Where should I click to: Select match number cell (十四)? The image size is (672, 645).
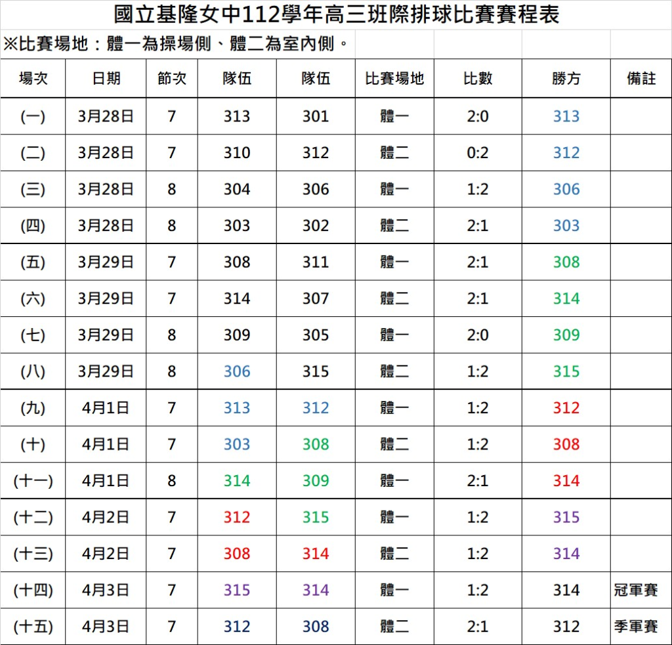[x=33, y=590]
